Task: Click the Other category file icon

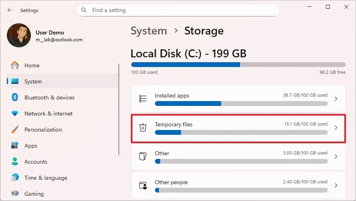Action: (143, 156)
